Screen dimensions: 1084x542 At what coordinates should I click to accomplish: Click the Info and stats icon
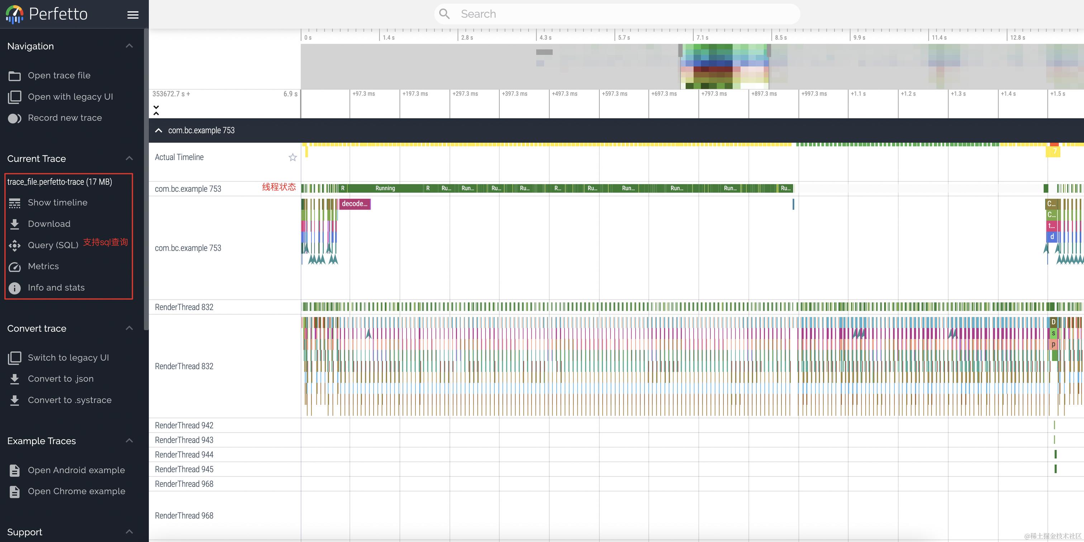15,288
